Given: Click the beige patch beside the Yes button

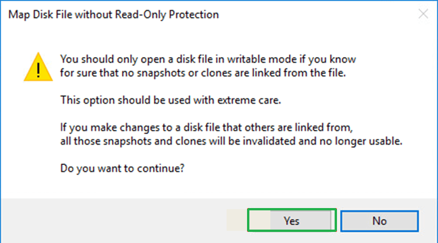Looking at the screenshot, I should coord(237,220).
